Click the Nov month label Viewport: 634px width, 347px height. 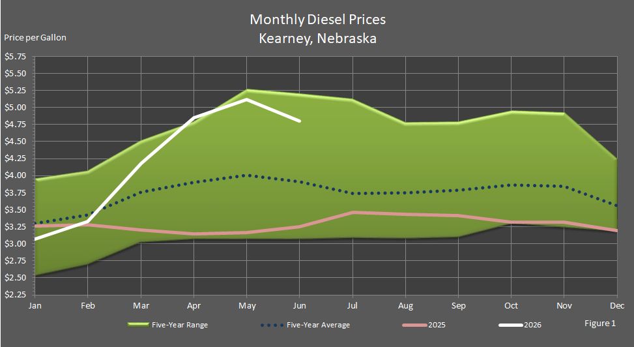(x=564, y=306)
